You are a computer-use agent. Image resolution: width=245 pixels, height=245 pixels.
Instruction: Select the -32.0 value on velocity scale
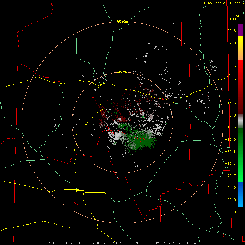231,140
